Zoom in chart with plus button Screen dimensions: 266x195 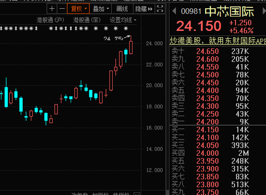pyautogui.click(x=52, y=9)
